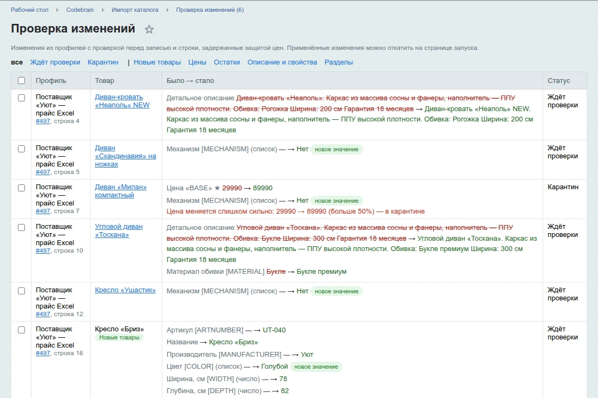Select the checkbox for Кресло «Ушастик» row

21,291
